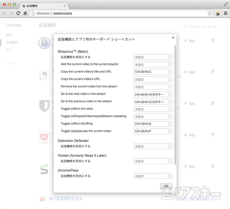
Task: Toggle the developer mode checkbox
Action: 185,26
